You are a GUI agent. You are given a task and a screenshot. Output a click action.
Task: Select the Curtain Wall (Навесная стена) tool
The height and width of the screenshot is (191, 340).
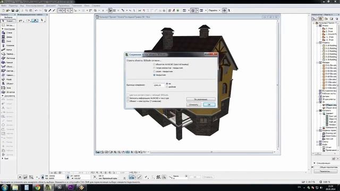click(x=8, y=75)
